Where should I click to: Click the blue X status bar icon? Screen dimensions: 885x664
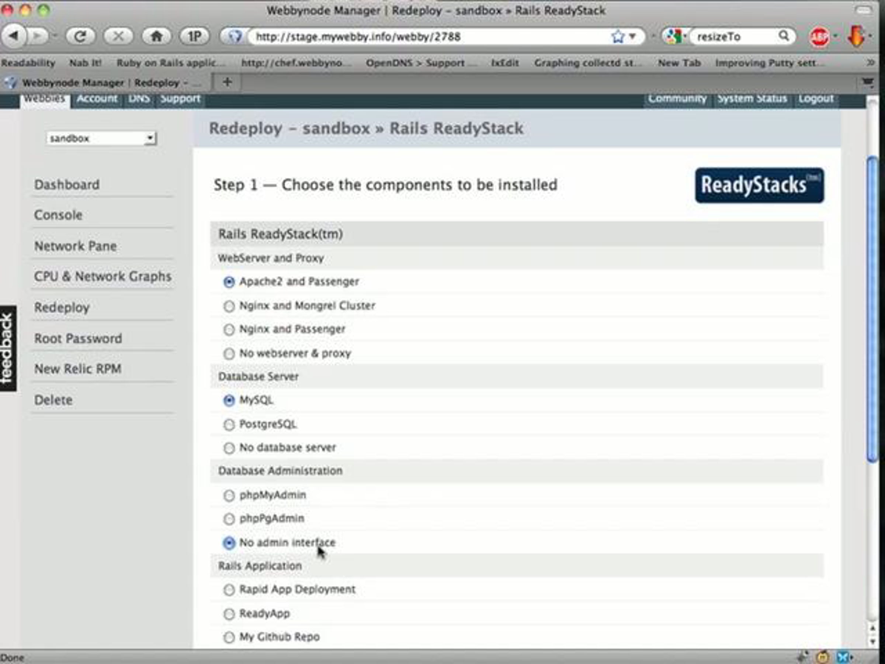(843, 657)
